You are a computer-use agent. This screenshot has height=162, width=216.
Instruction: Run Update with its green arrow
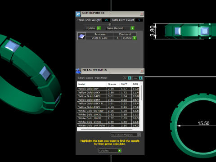pyautogui.click(x=99, y=28)
